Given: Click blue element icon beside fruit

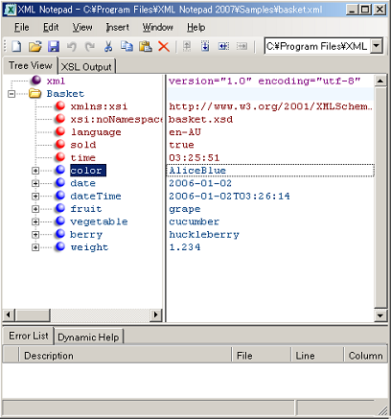Looking at the screenshot, I should coord(60,208).
